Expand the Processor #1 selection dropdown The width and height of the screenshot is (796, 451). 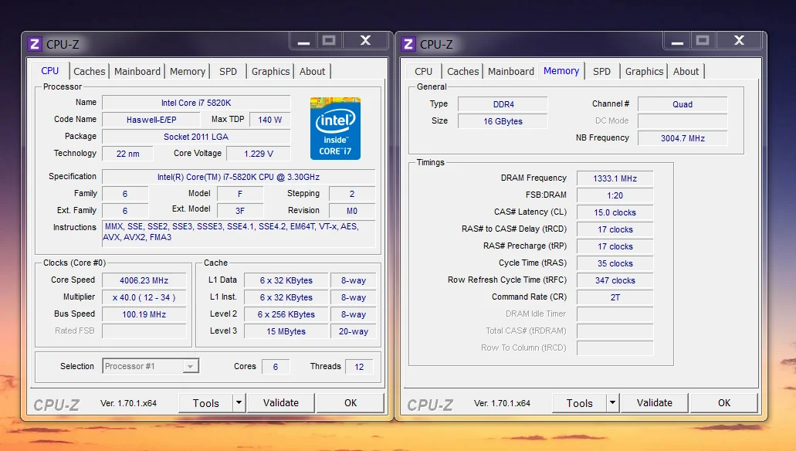pyautogui.click(x=190, y=366)
